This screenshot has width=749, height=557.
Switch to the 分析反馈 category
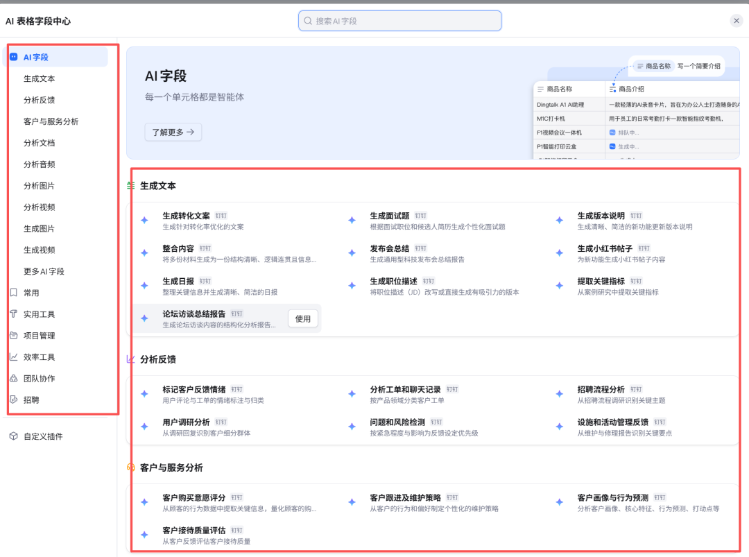[42, 99]
